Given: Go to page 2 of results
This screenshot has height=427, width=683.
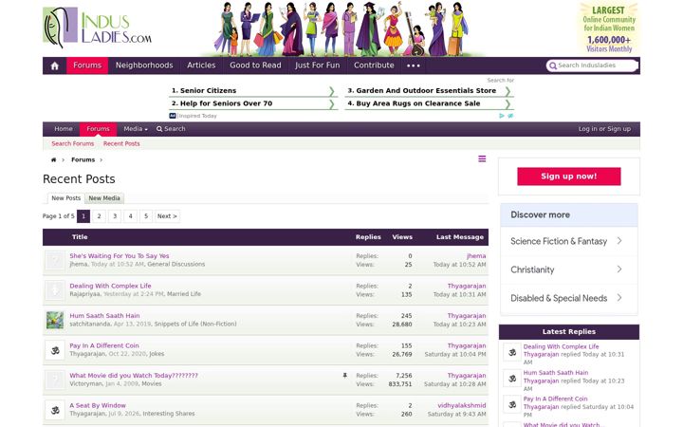Looking at the screenshot, I should click(x=99, y=216).
